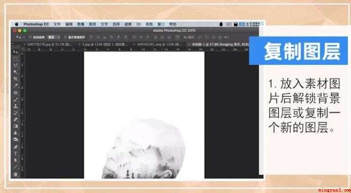Select the Rectangular Marquee tool

point(16,59)
